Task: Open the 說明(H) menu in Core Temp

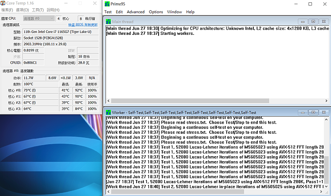Action: pos(53,10)
